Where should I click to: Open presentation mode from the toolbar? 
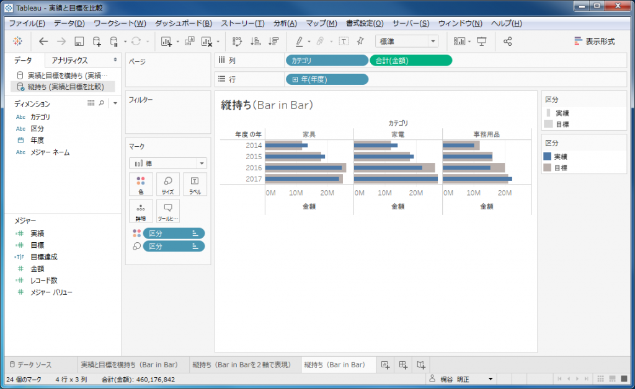[x=482, y=42]
